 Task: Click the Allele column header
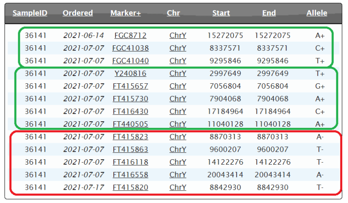point(317,13)
